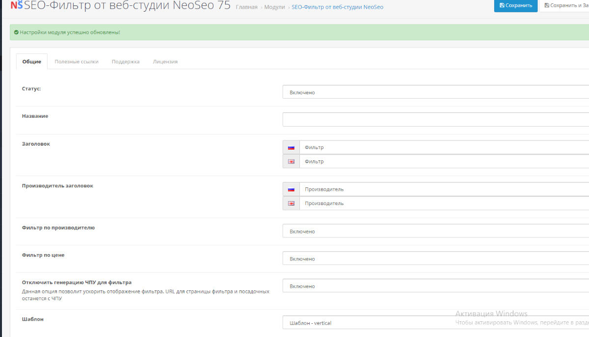Edit the second-language Заголовок field
The height and width of the screenshot is (337, 589).
click(x=444, y=161)
